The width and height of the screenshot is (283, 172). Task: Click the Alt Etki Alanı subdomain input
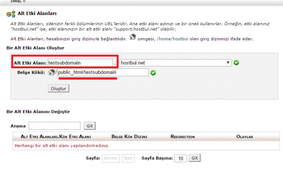point(80,63)
